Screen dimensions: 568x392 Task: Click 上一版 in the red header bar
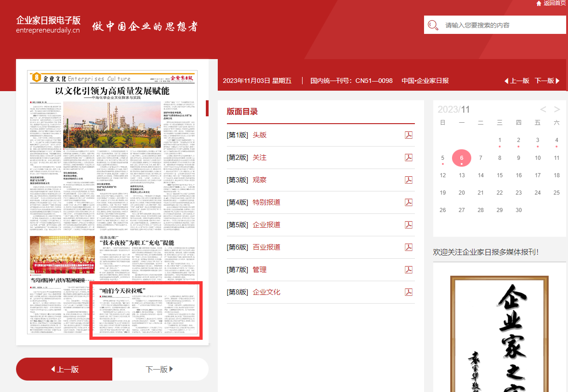coord(517,81)
